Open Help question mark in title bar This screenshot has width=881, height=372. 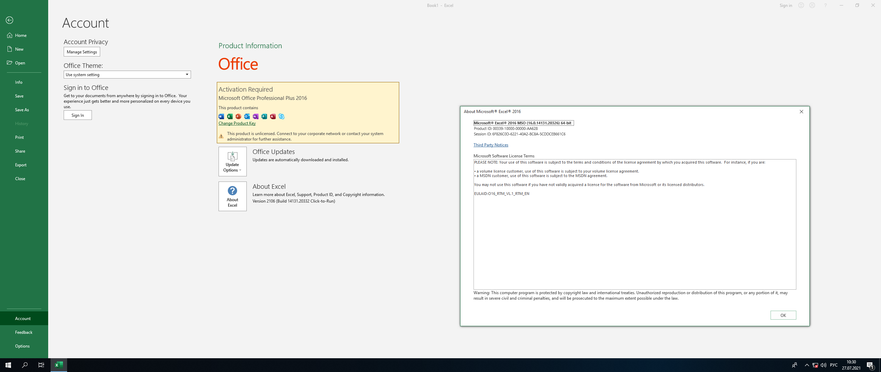tap(825, 5)
